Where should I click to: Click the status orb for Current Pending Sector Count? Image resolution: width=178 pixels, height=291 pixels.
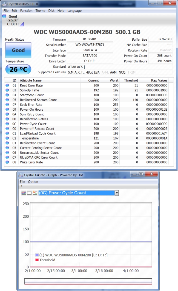(x=7, y=148)
